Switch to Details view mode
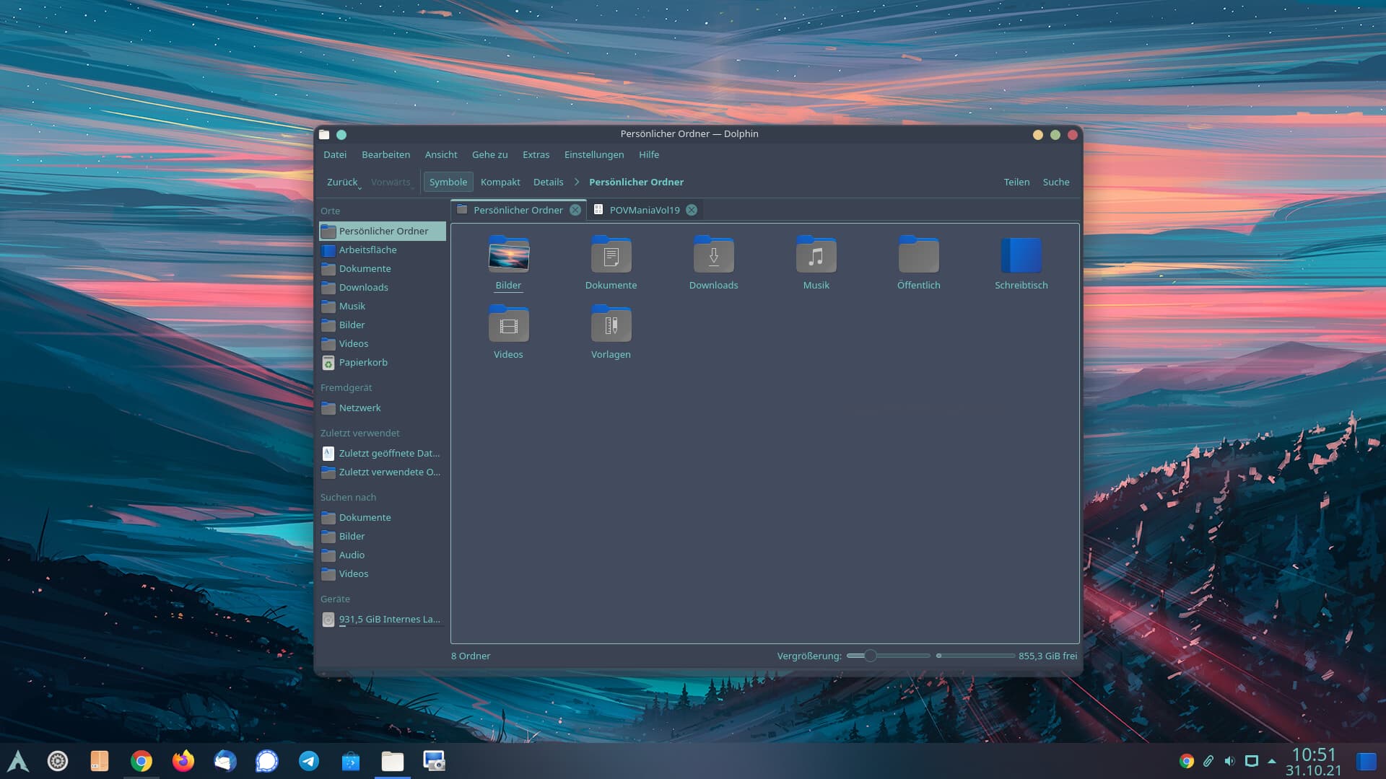The width and height of the screenshot is (1386, 779). pyautogui.click(x=548, y=182)
